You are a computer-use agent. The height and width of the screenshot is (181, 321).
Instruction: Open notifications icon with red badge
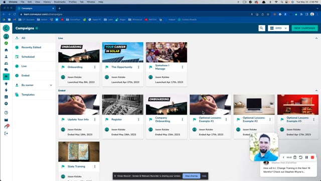7,126
